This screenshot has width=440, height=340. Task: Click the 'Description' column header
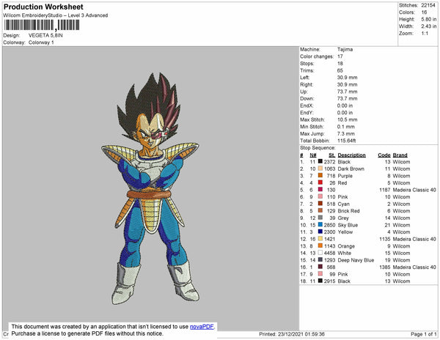(351, 155)
